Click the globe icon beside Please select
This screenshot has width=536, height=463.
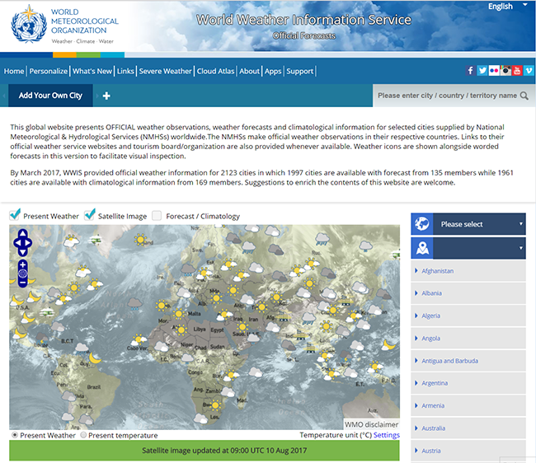pyautogui.click(x=422, y=224)
